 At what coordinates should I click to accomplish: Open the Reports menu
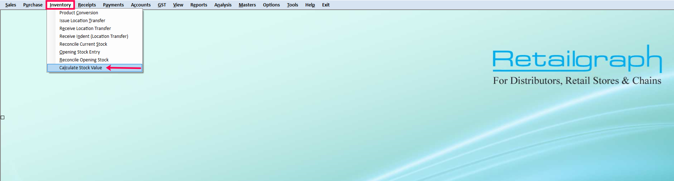click(x=199, y=5)
